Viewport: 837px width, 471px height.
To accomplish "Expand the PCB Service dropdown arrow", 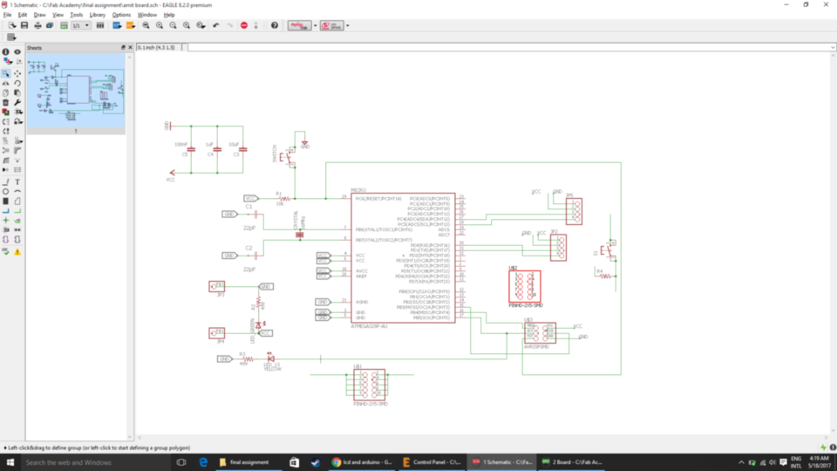I will coord(348,25).
